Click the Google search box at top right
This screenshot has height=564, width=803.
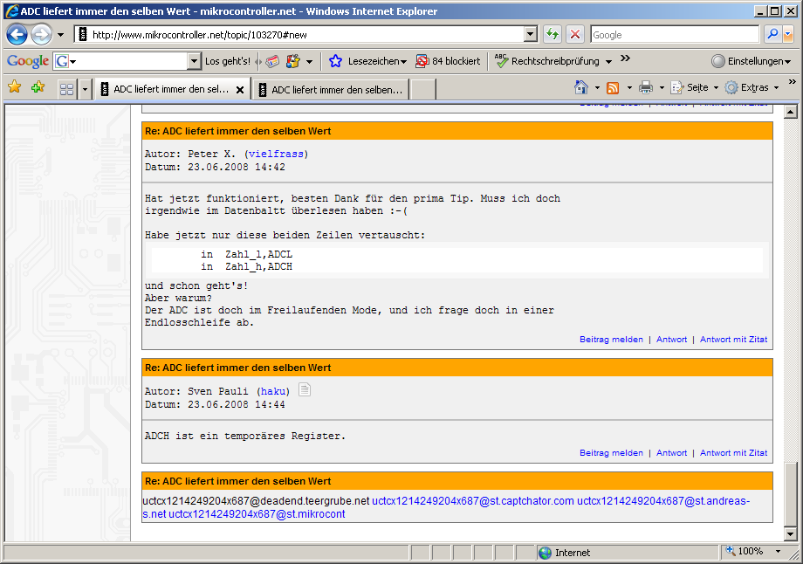tap(674, 35)
